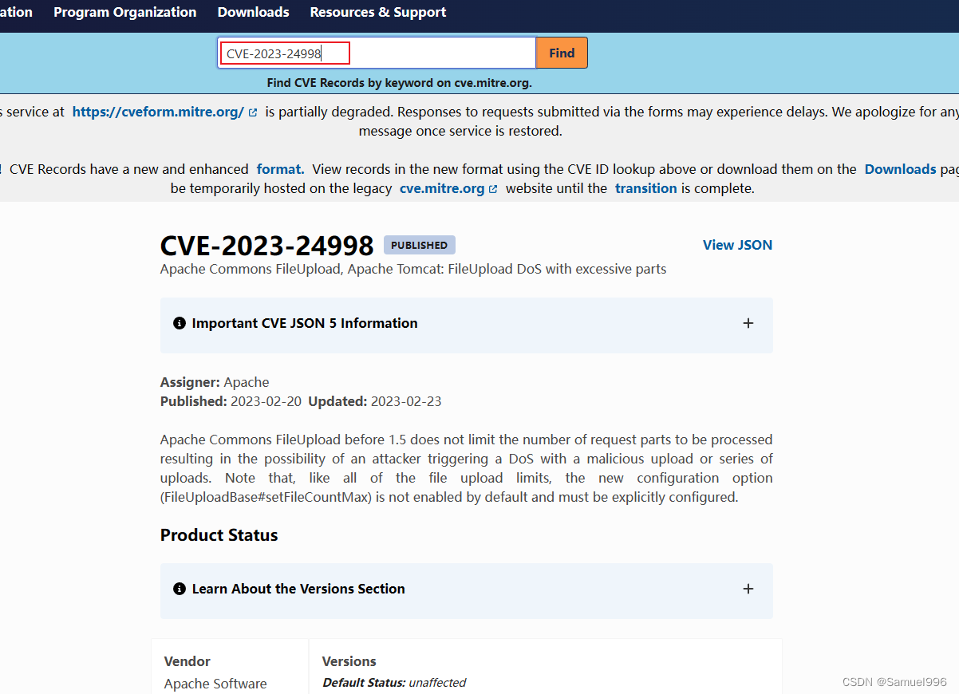
Task: Expand Learn About the Versions Section with plus
Action: tap(748, 589)
